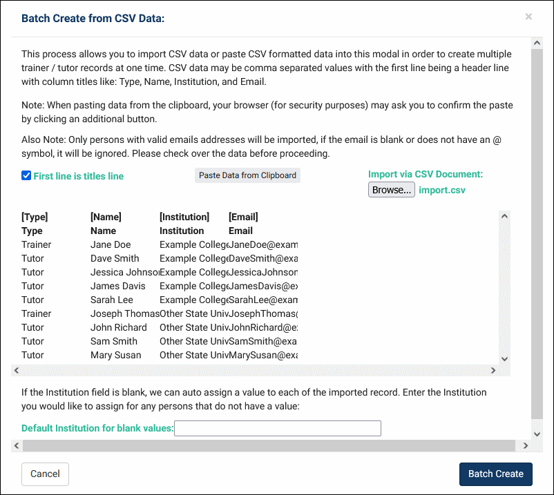Viewport: 554px width, 495px height.
Task: Open file picker with Browse button
Action: (392, 190)
